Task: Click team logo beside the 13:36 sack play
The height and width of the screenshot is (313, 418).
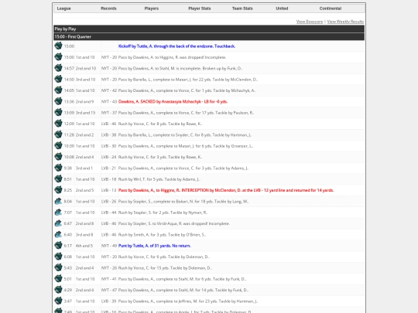Action: click(58, 101)
